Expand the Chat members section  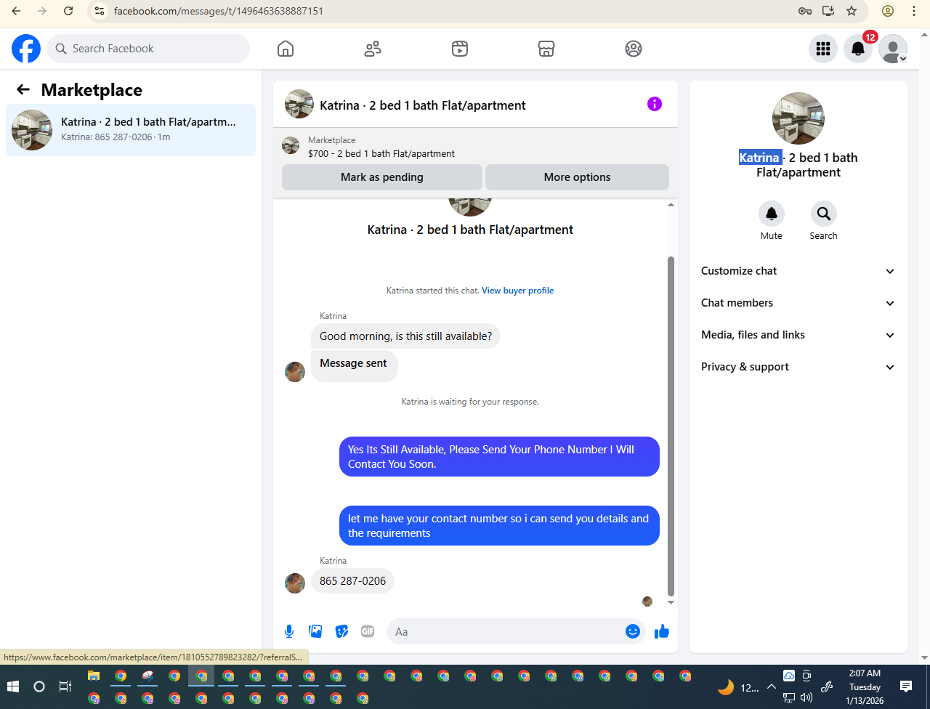[x=798, y=303]
